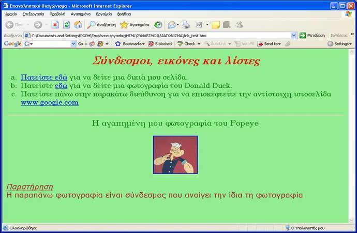Click the 5 blocked popup blocker button

point(160,43)
